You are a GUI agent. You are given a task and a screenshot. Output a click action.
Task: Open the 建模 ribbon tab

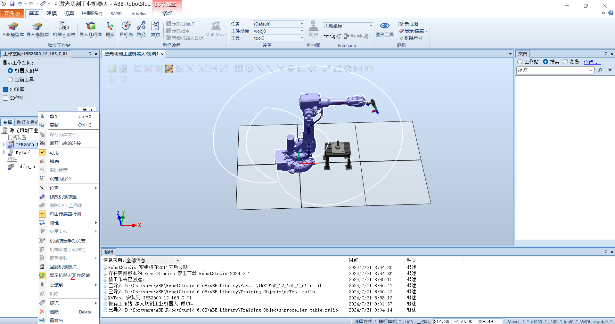[x=51, y=13]
